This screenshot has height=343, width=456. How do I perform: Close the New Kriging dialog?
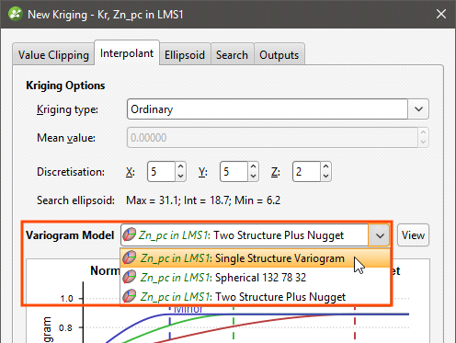pyautogui.click(x=441, y=14)
